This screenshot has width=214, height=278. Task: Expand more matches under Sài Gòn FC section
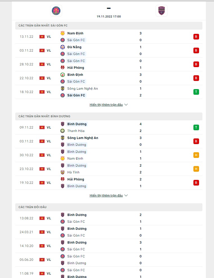[x=106, y=105]
